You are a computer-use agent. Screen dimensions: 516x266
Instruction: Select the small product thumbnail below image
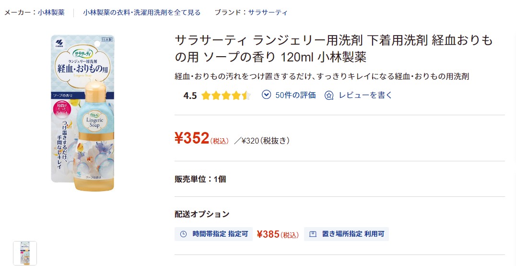(24, 253)
